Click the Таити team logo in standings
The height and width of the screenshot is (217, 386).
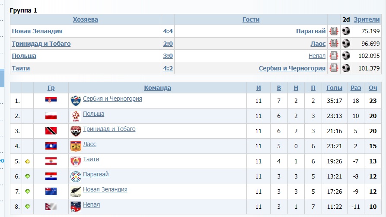[76, 161]
